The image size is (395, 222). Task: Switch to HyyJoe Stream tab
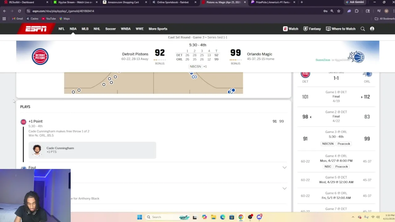click(x=76, y=2)
